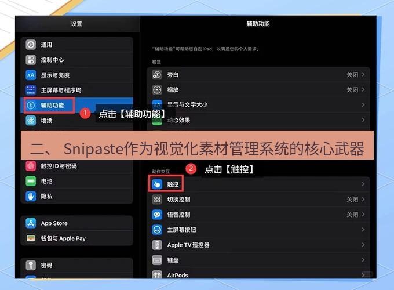This screenshot has width=394, height=290.
Task: Click the 触控 label text
Action: click(173, 184)
